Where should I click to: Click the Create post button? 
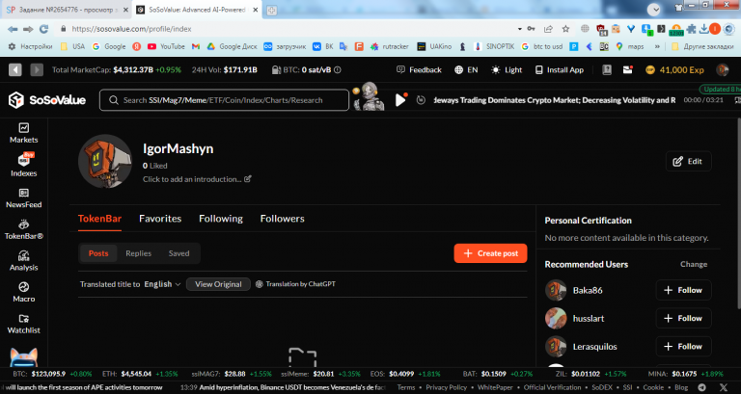(490, 253)
